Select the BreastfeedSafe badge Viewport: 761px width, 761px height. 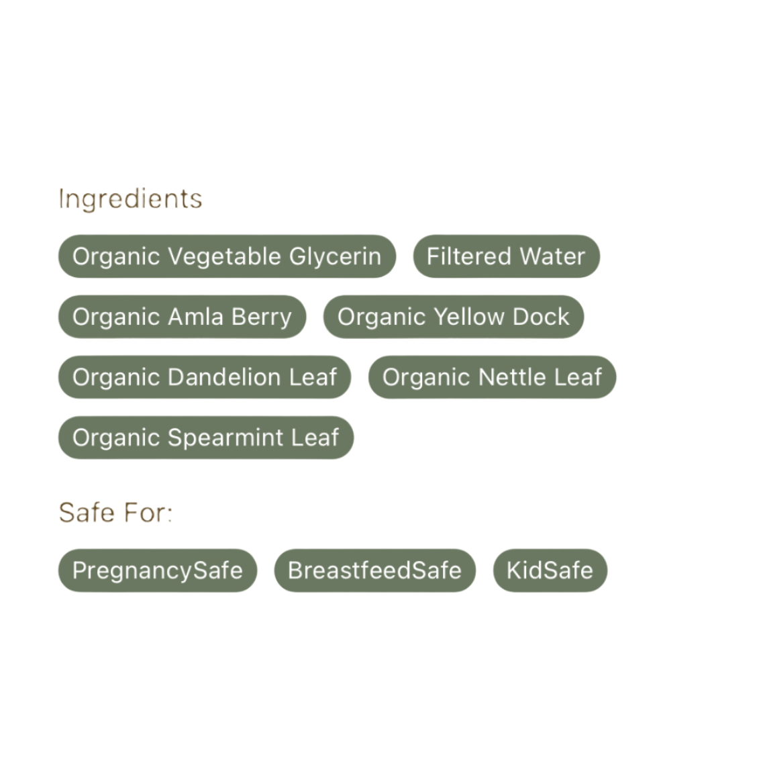374,570
